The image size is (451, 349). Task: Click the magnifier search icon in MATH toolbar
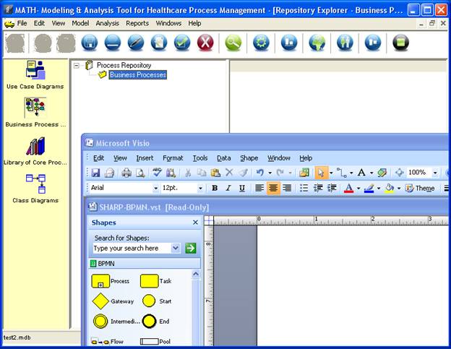[x=233, y=43]
